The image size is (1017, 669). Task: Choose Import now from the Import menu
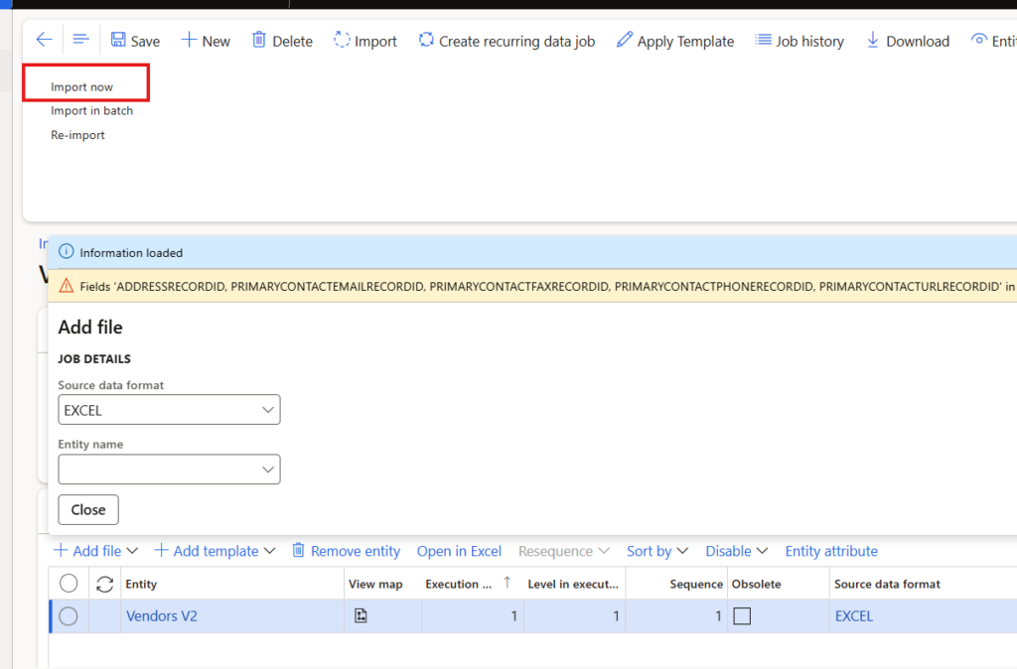click(81, 87)
